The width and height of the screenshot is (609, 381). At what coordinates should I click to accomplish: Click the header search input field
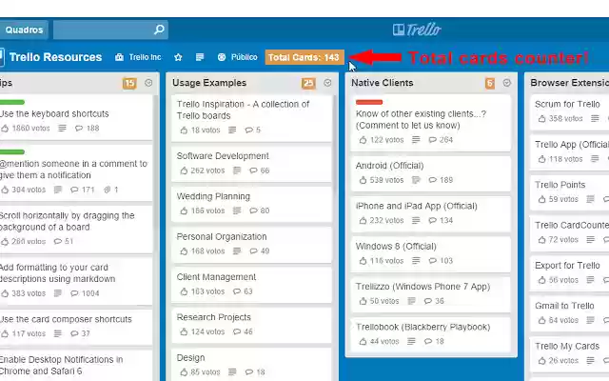pyautogui.click(x=110, y=30)
